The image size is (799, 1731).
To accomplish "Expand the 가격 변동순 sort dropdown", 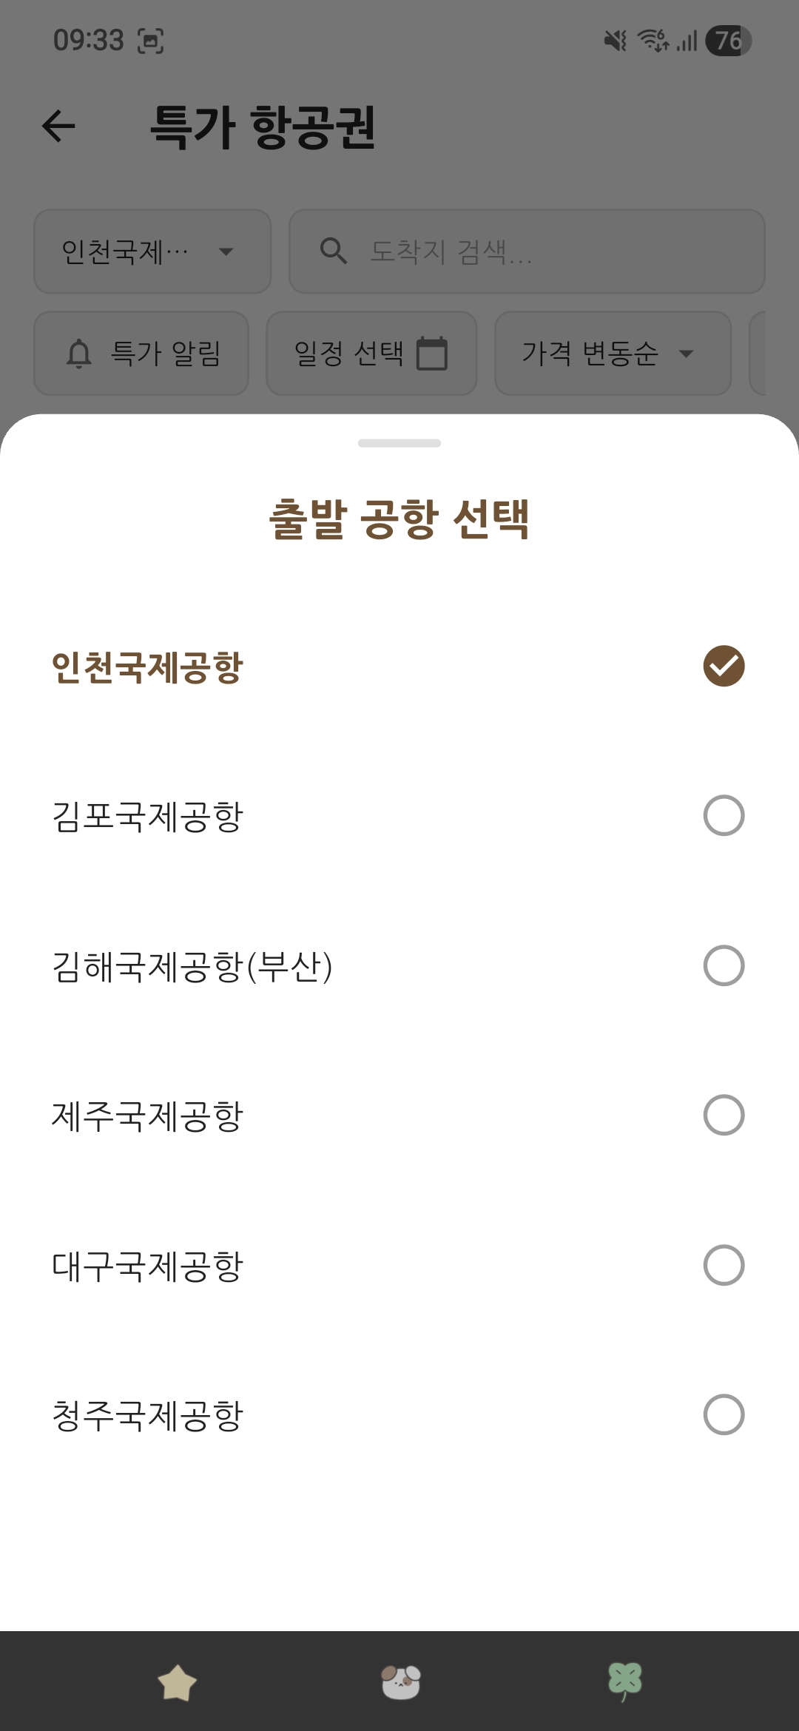I will 613,354.
